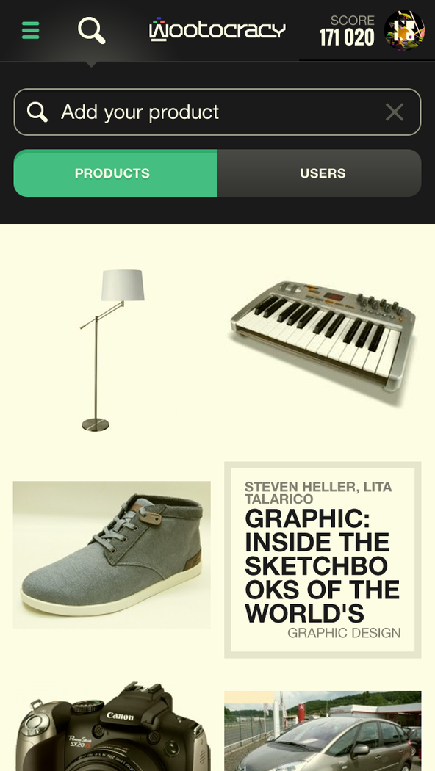Click the magnifier inside search box
Viewport: 435px width, 771px height.
[x=37, y=112]
